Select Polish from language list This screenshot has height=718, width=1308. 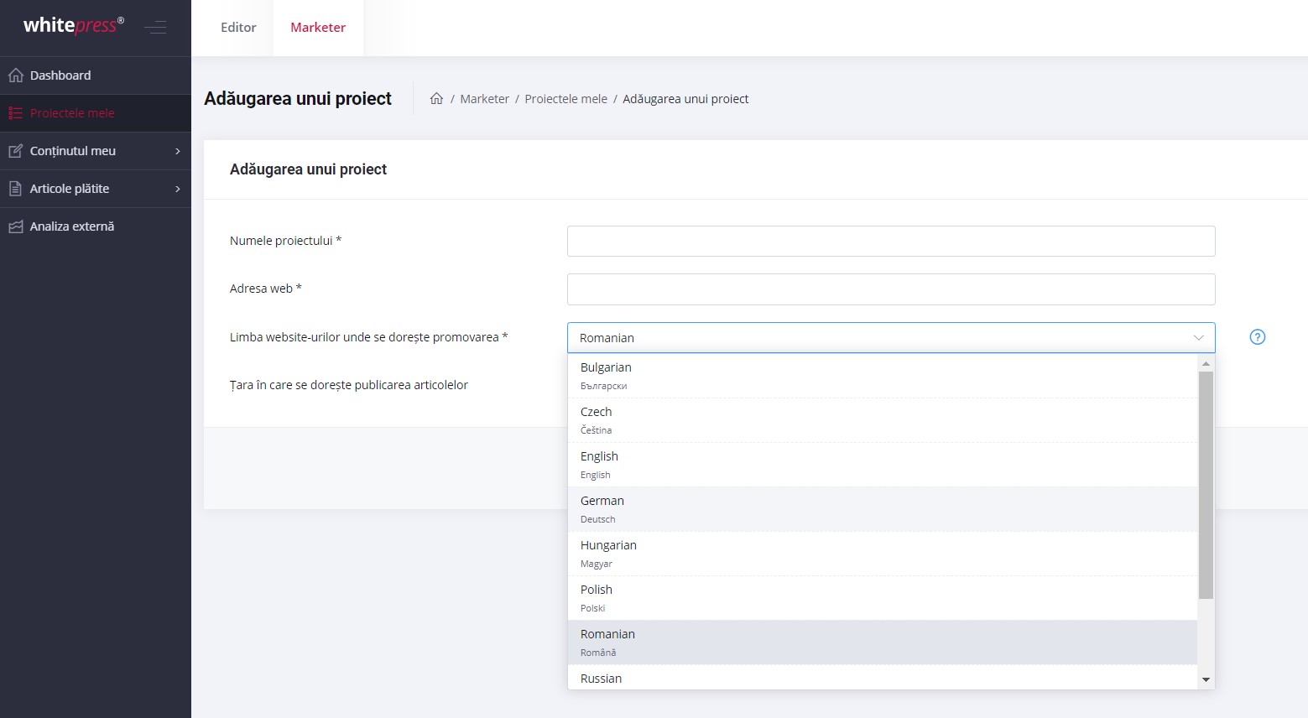pos(883,598)
